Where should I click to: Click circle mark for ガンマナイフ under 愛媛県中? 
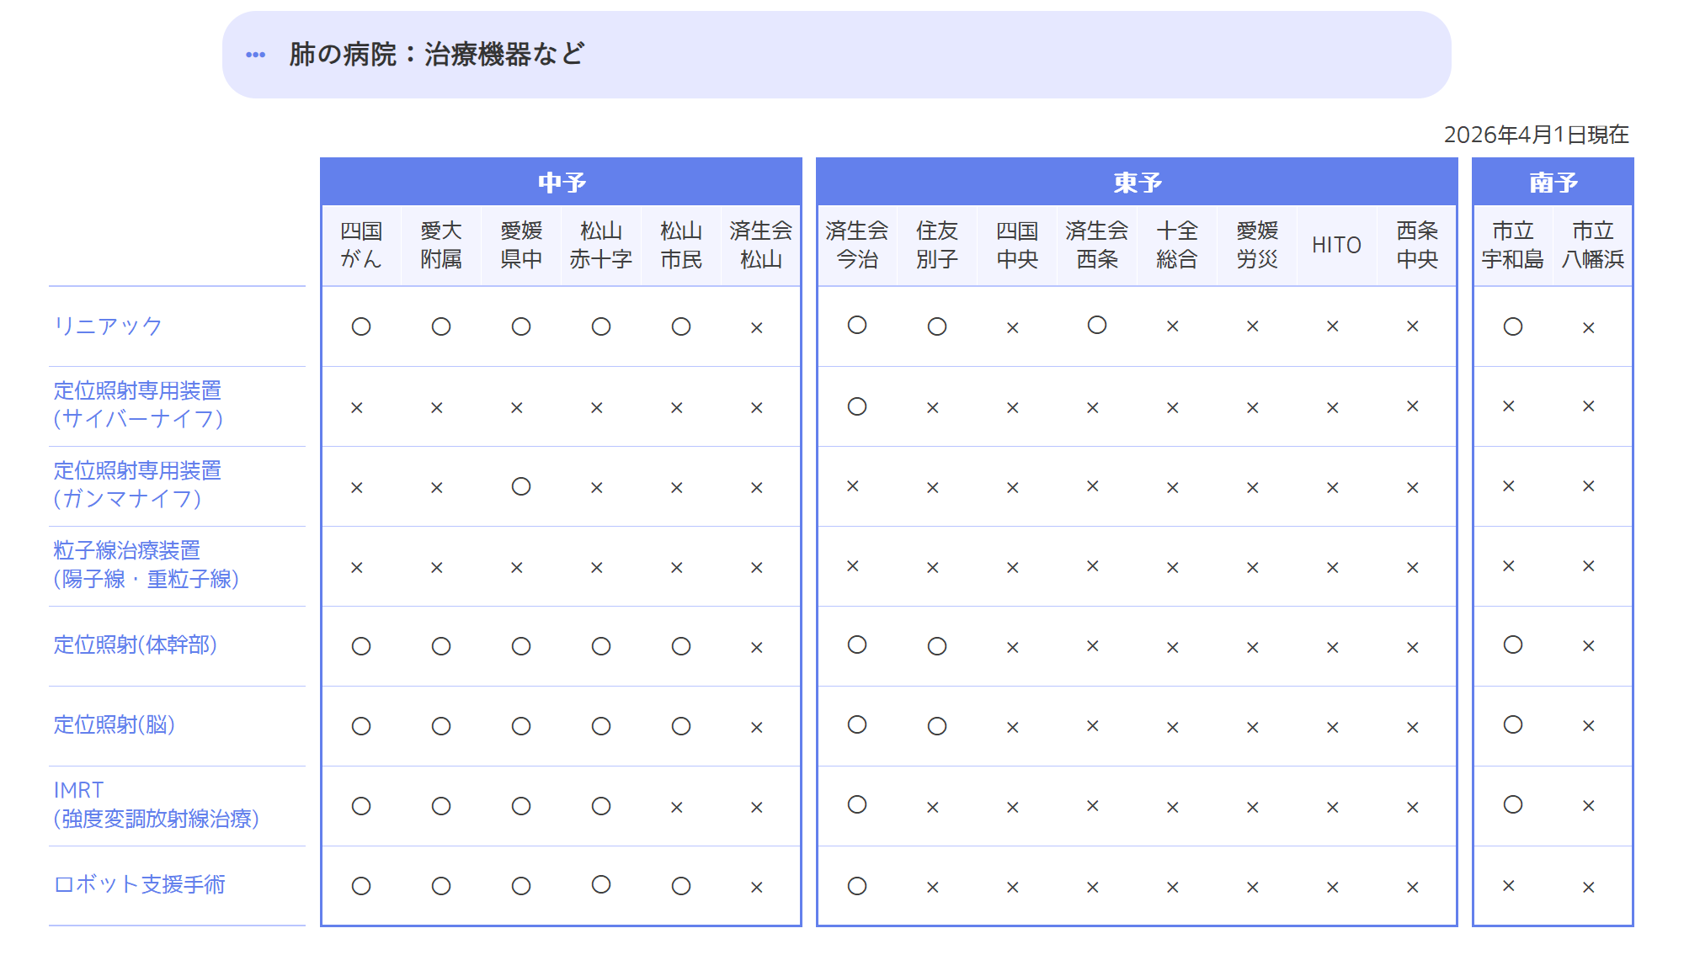[x=521, y=486]
